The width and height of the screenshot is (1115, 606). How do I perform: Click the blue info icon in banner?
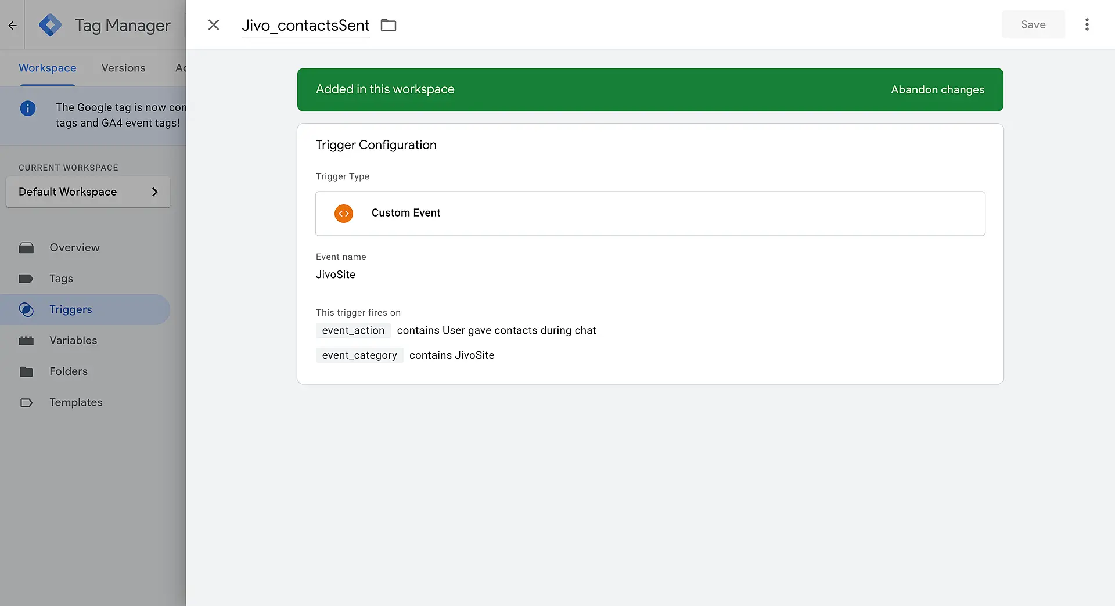[28, 108]
